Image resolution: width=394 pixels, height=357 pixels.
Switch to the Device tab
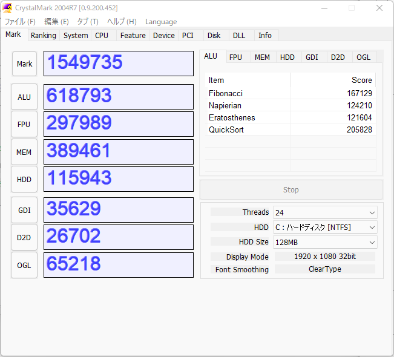point(164,36)
